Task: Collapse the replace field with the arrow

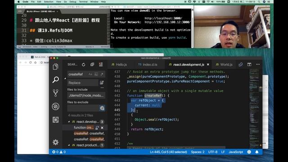Action: (x=65, y=78)
